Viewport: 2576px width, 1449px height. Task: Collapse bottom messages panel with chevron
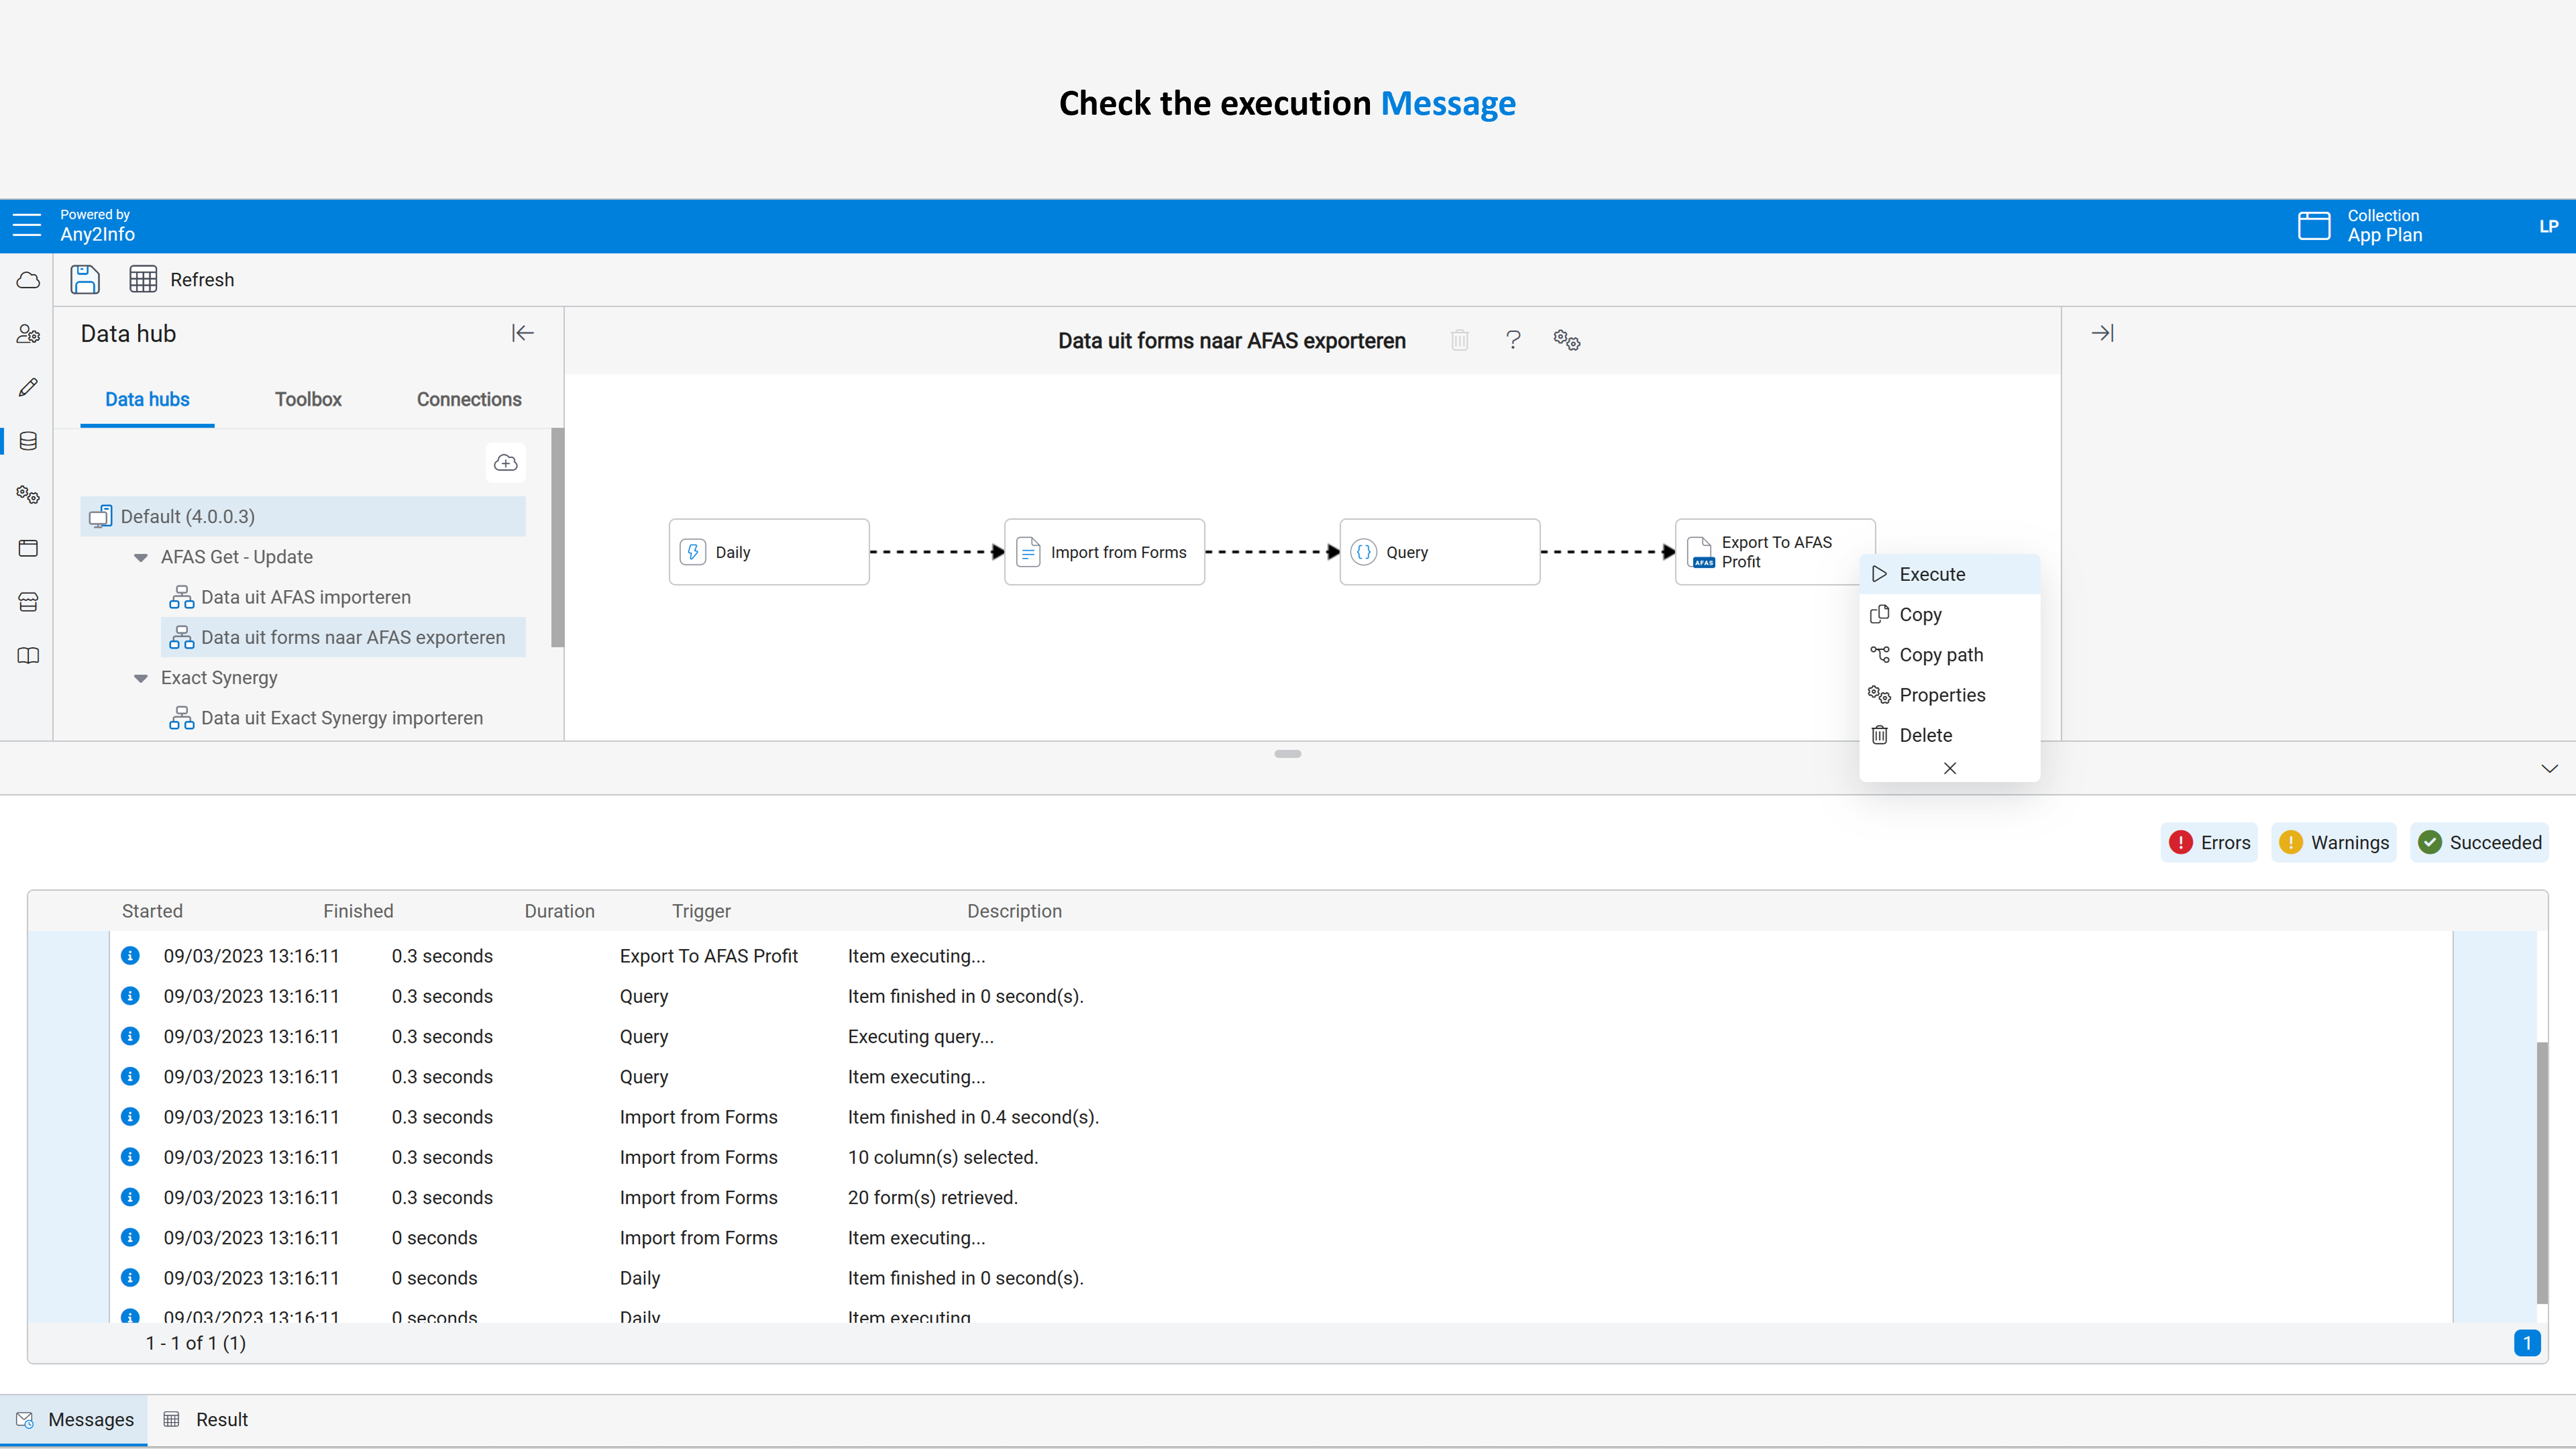(x=2549, y=768)
